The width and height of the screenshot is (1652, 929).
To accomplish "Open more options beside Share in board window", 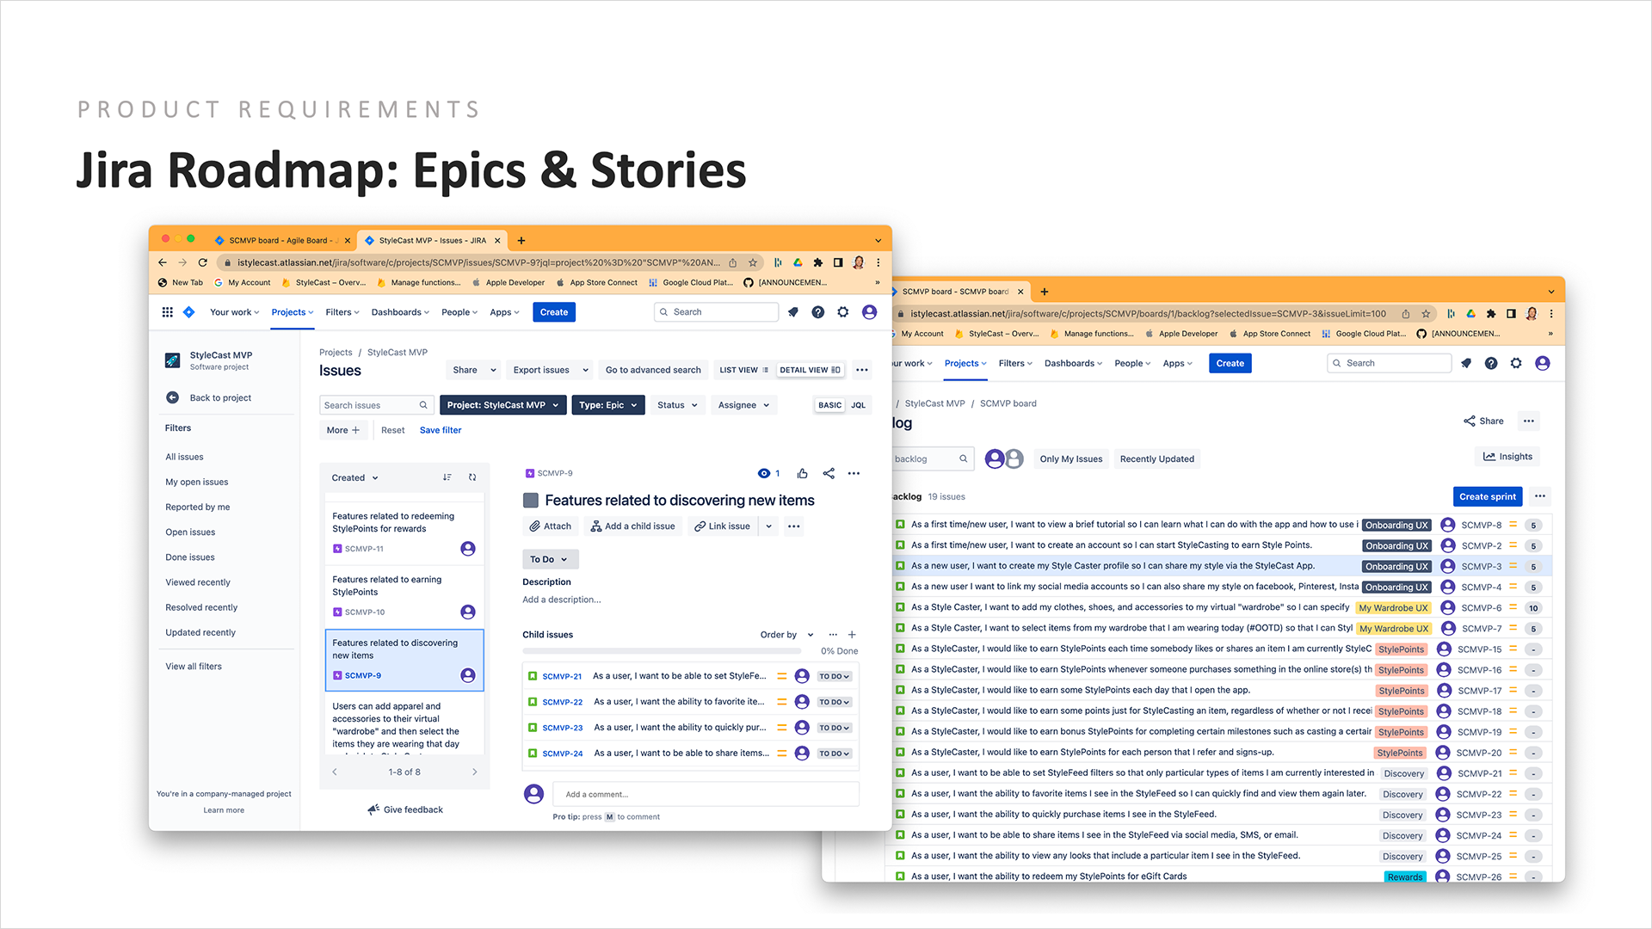I will click(x=1528, y=421).
